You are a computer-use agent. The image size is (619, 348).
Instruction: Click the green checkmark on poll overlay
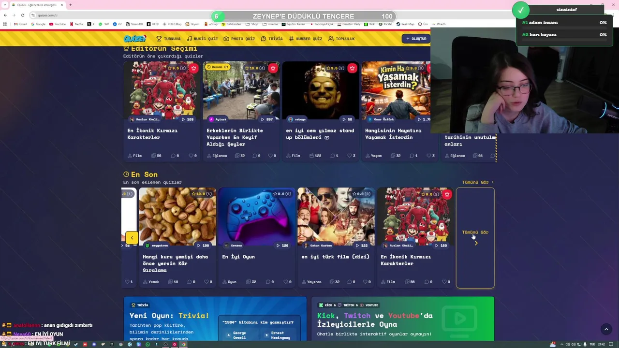click(521, 10)
